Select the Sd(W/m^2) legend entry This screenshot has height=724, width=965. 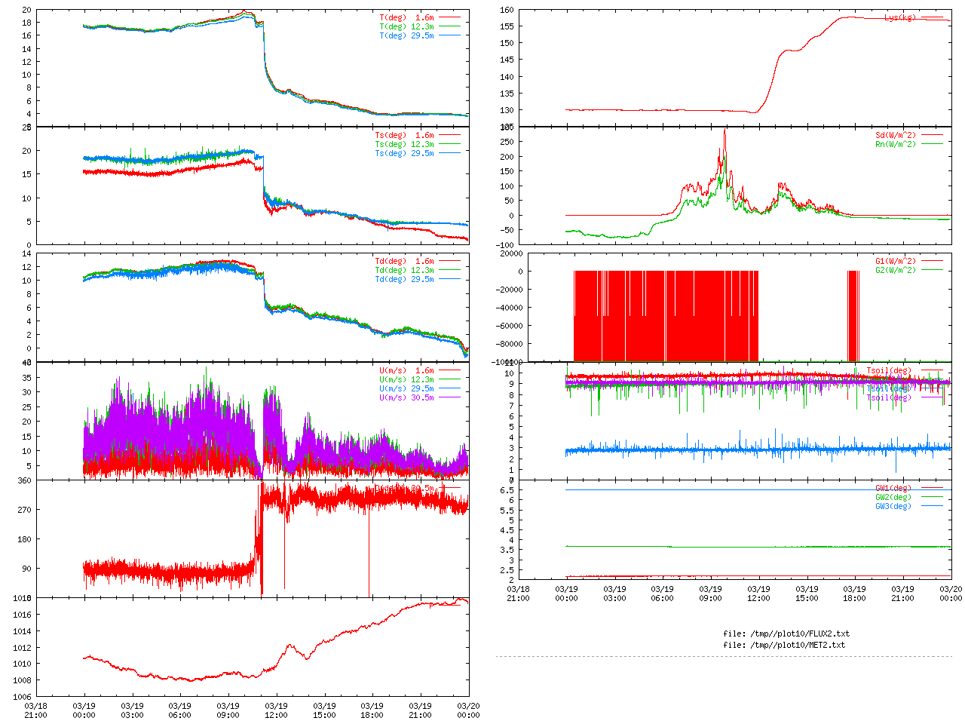[896, 136]
